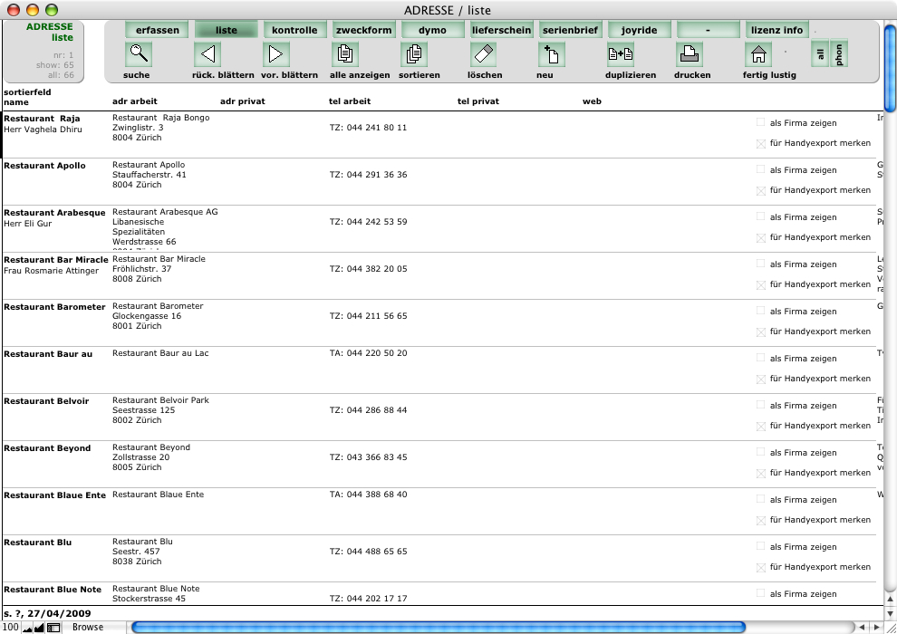
Task: Switch to the erfassen tab
Action: (157, 30)
